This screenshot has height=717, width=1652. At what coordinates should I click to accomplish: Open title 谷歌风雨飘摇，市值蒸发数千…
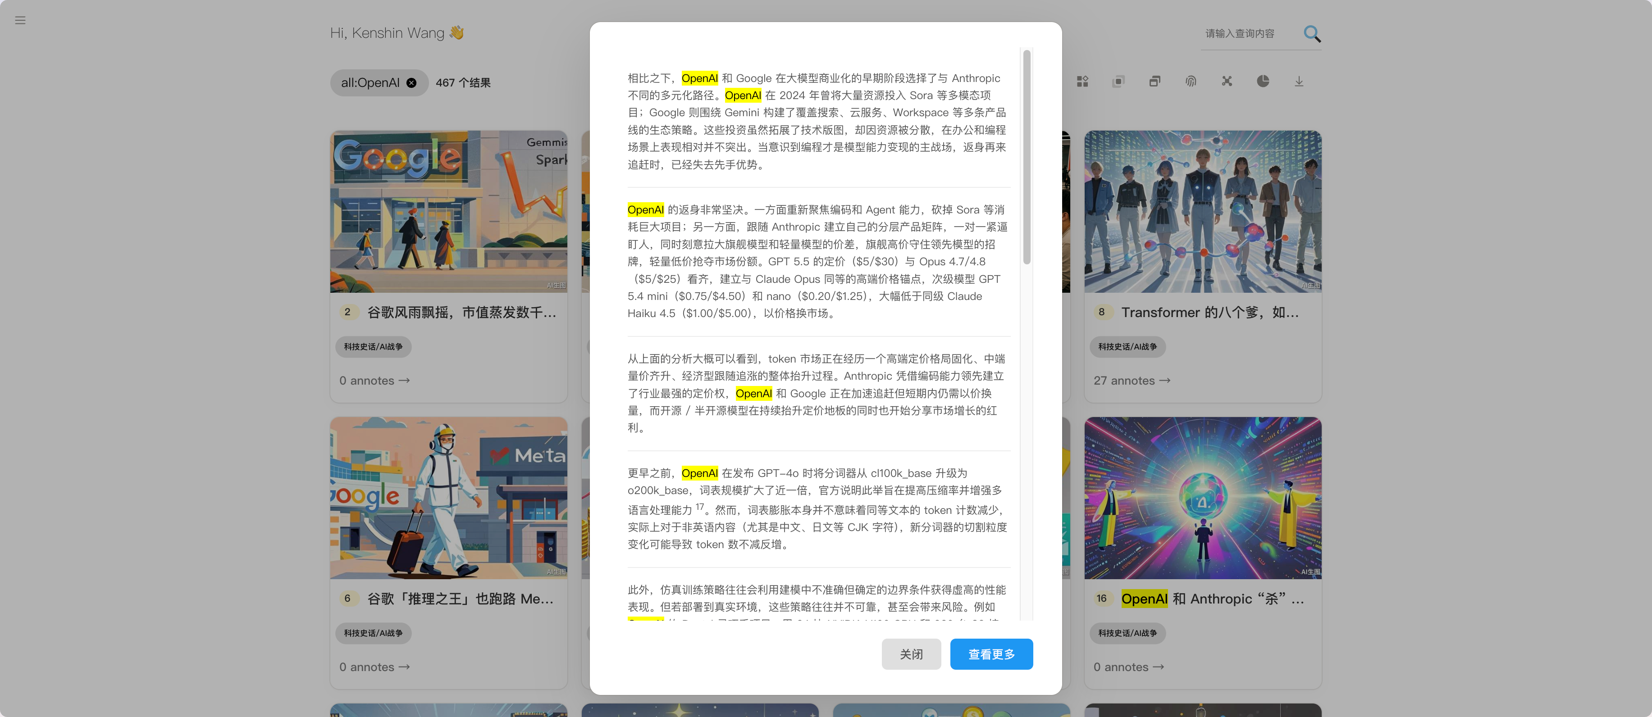click(x=461, y=312)
